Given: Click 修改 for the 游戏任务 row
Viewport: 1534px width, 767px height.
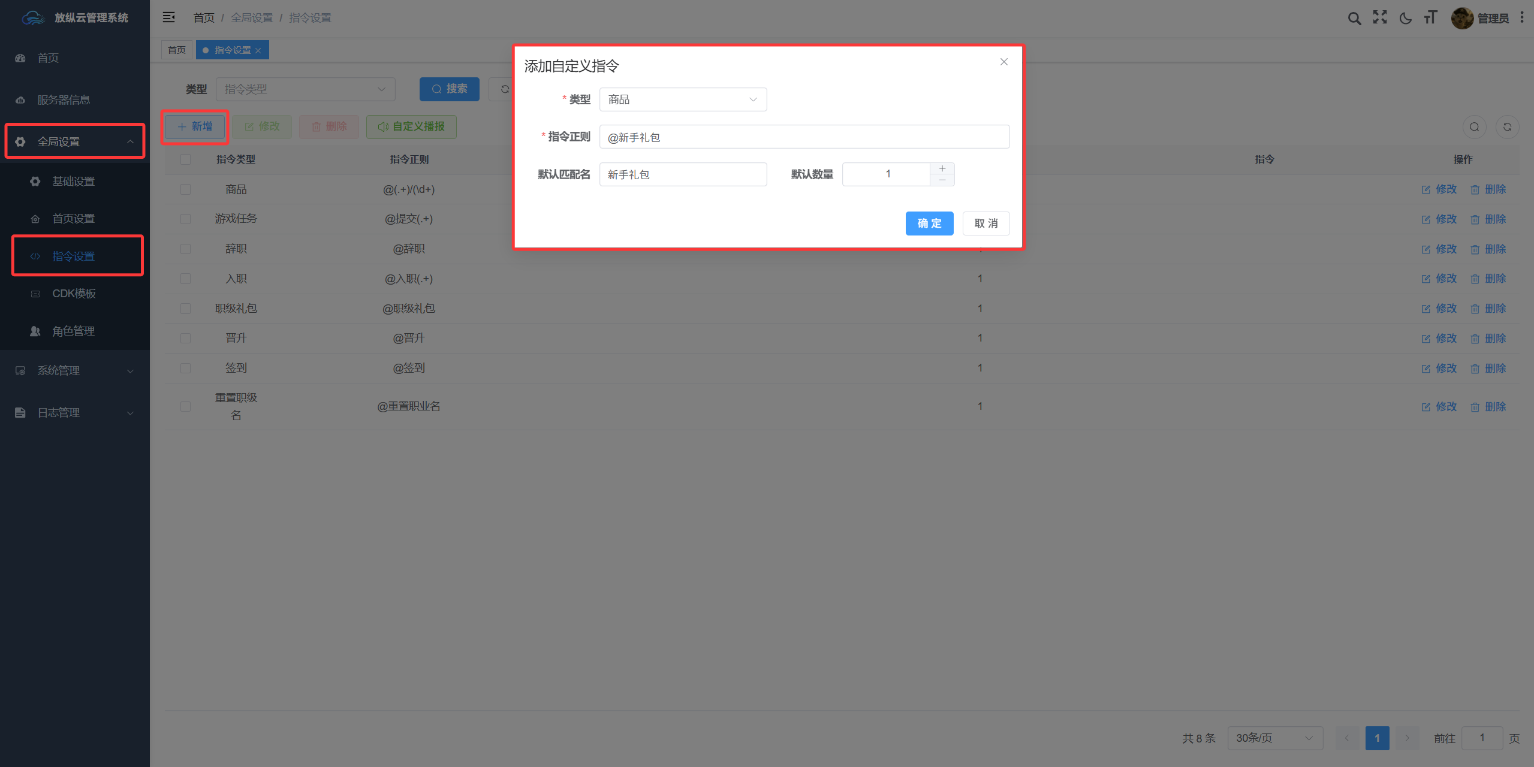Looking at the screenshot, I should point(1439,219).
